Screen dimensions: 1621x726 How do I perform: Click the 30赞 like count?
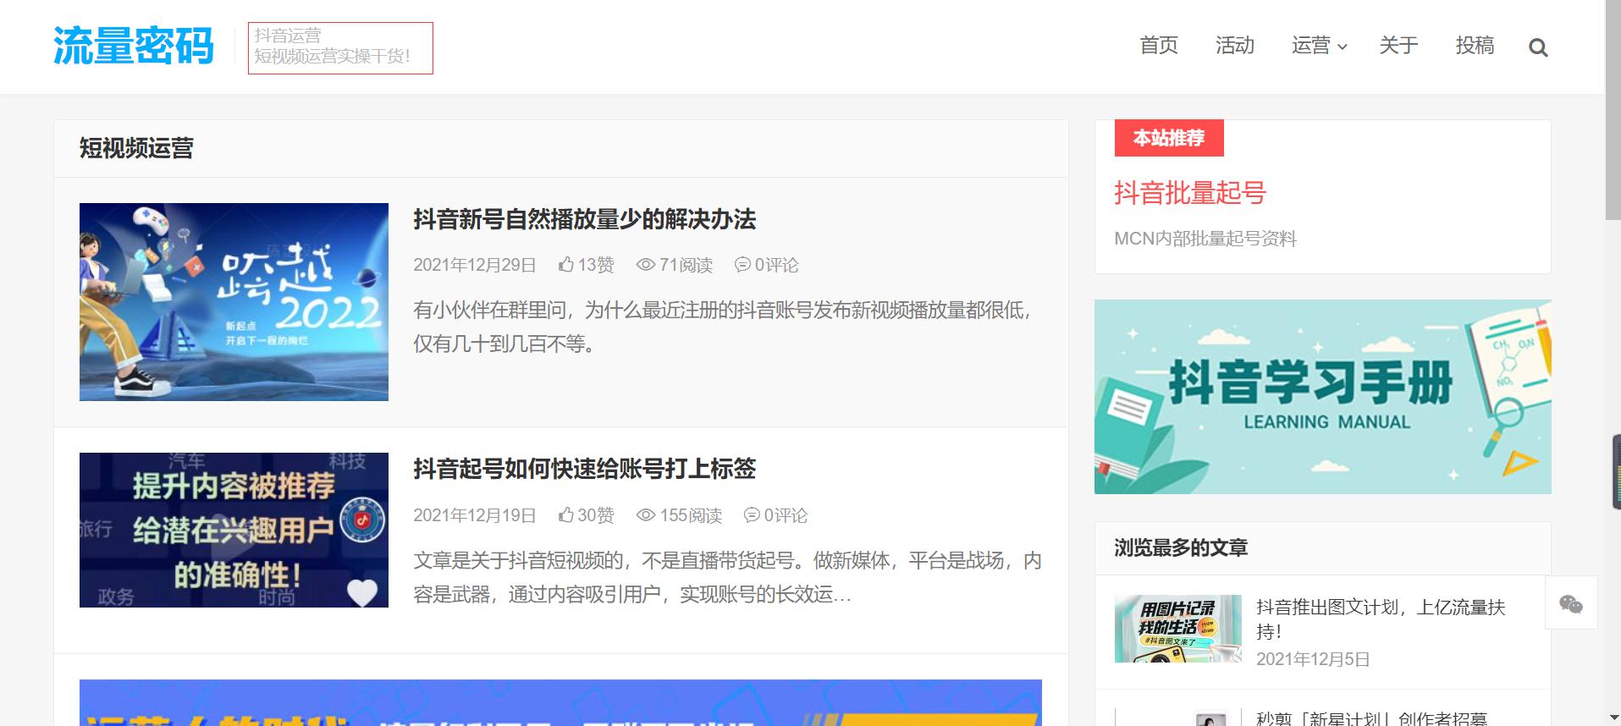[x=596, y=515]
